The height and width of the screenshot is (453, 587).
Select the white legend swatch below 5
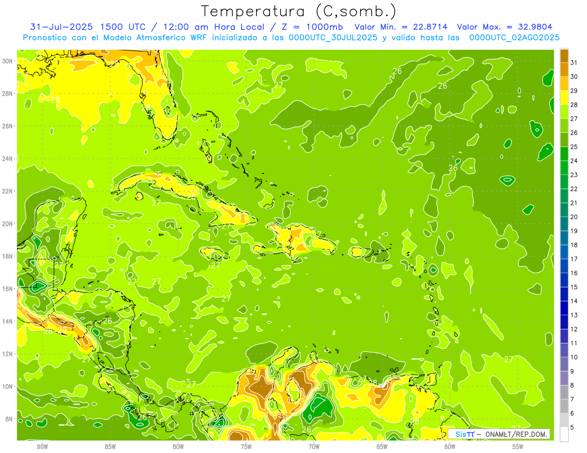tap(564, 434)
